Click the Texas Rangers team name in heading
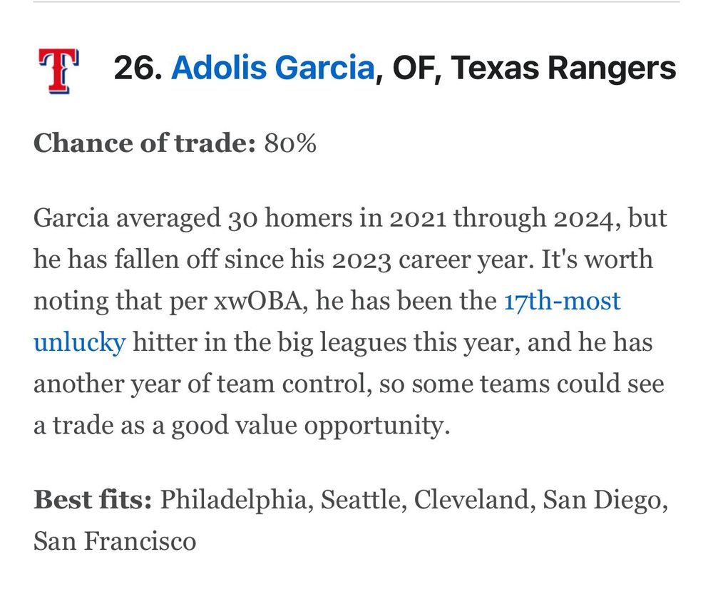The height and width of the screenshot is (594, 713). point(563,68)
